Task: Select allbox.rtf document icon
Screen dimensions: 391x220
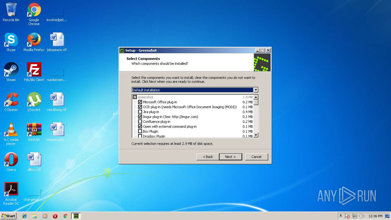Action: (x=34, y=162)
